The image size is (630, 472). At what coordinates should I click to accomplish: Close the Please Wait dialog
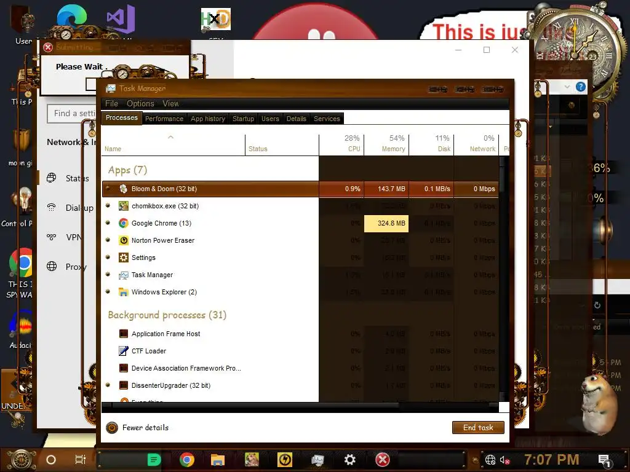point(48,47)
